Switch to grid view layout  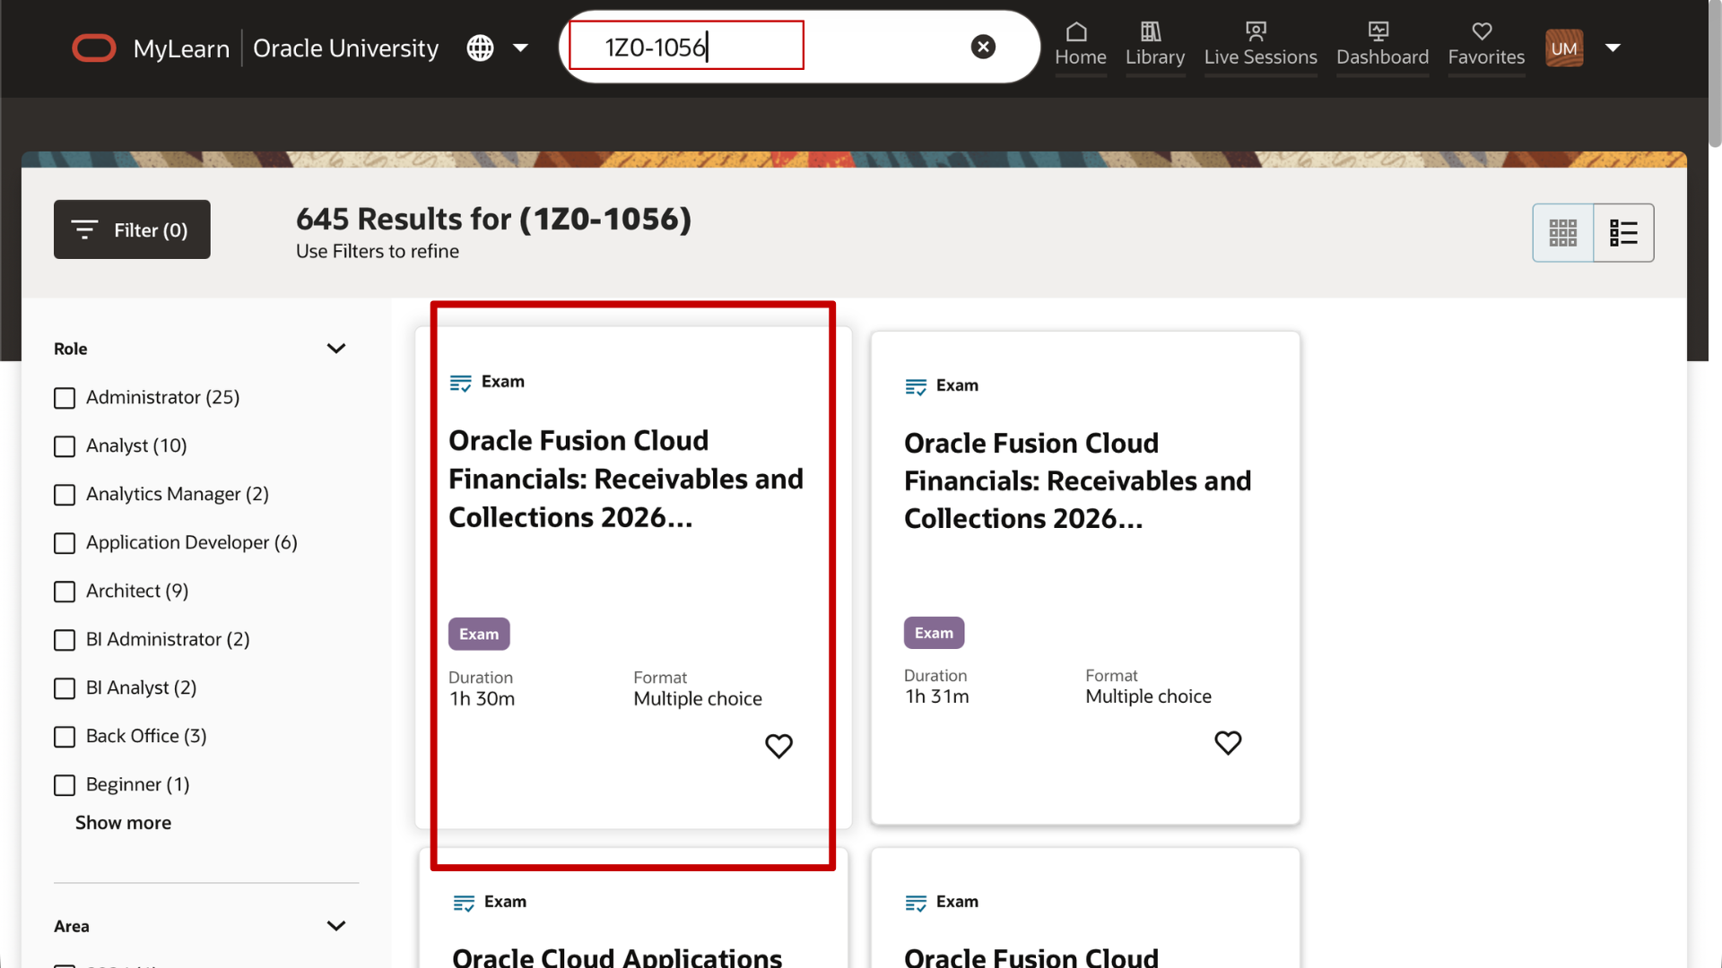1563,232
